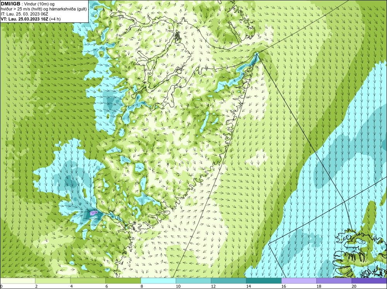Click the dark violet legend swatch above 20
The width and height of the screenshot is (387, 289).
[x=369, y=280]
